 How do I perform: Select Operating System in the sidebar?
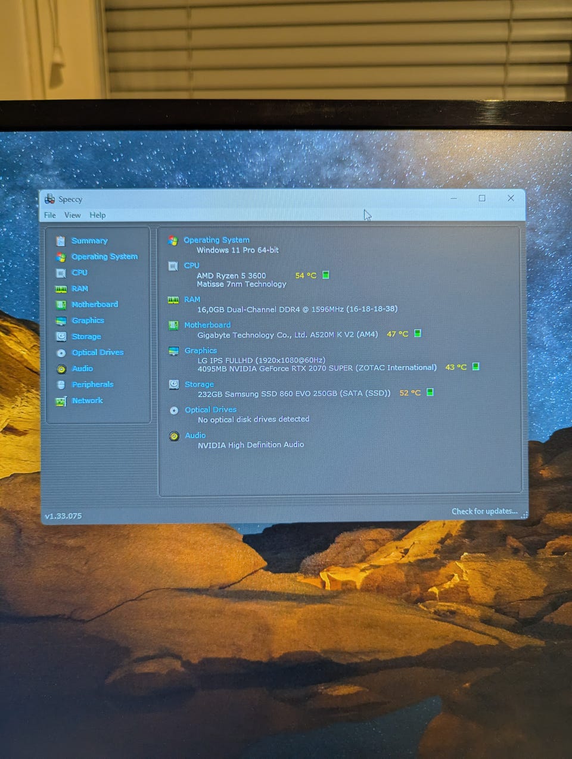click(x=104, y=257)
